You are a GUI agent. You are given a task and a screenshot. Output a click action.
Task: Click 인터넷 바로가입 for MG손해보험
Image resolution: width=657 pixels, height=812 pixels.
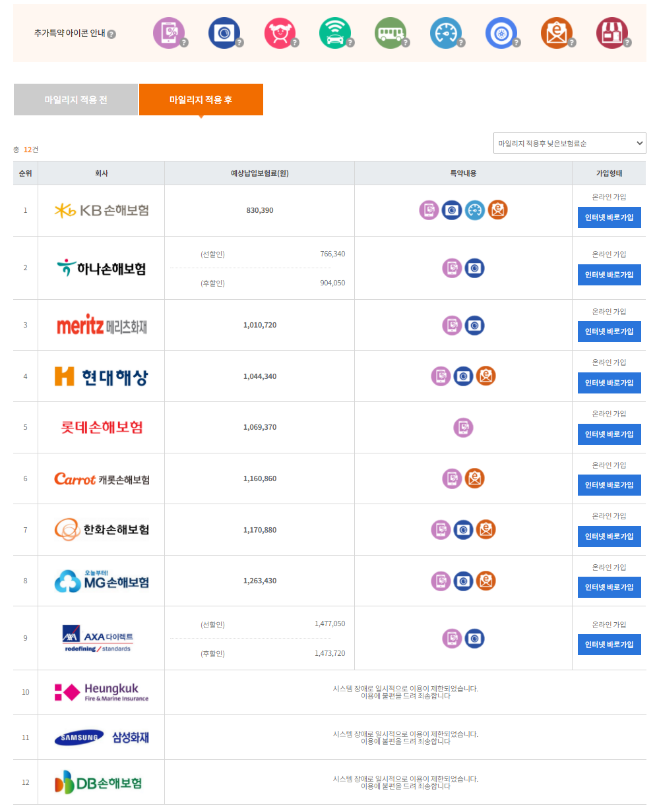tap(610, 587)
